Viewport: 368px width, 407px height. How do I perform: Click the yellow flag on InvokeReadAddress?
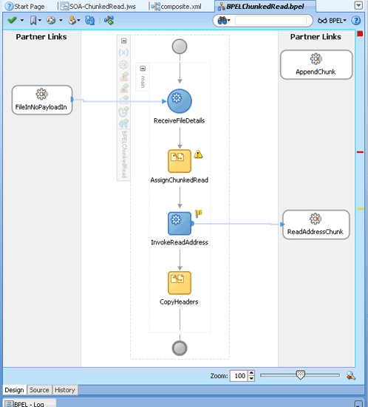point(199,213)
